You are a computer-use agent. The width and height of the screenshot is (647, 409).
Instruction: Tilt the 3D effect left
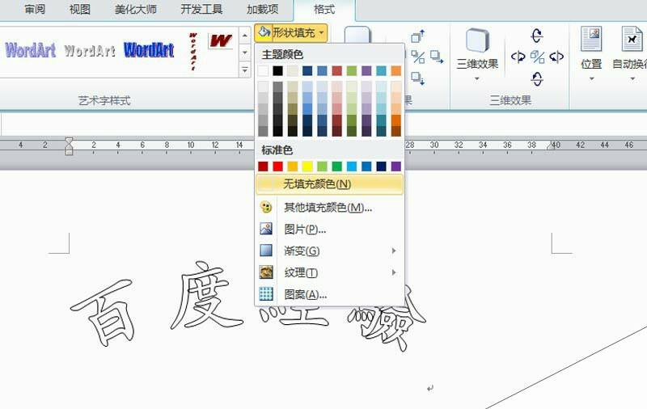518,57
